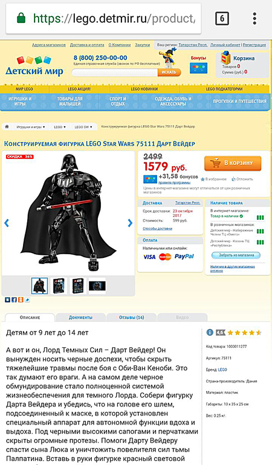Click Отложить to save product for later
Screen dimensions: 272x465
click(x=242, y=179)
